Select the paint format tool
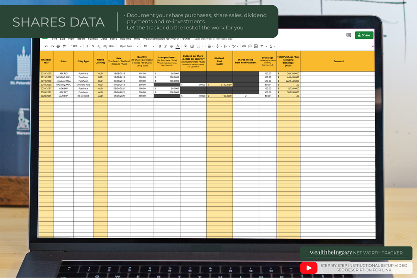This screenshot has width=417, height=278. pyautogui.click(x=64, y=46)
